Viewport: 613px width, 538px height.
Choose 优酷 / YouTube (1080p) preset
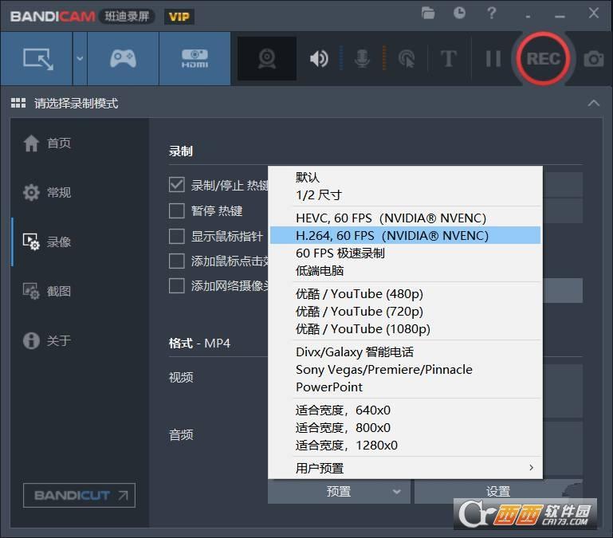[x=405, y=329]
